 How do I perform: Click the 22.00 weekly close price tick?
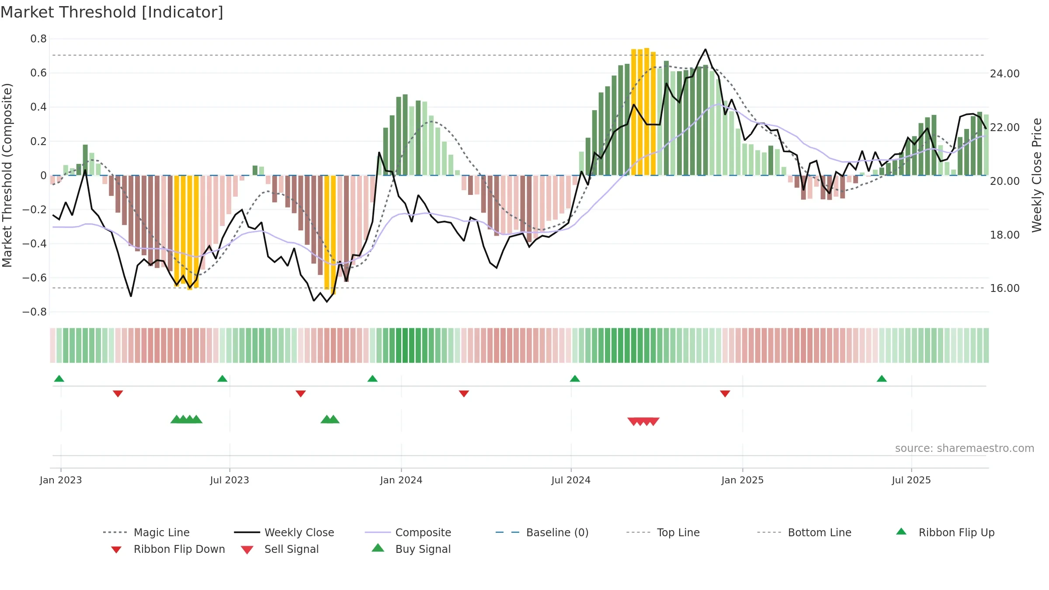(x=1005, y=127)
